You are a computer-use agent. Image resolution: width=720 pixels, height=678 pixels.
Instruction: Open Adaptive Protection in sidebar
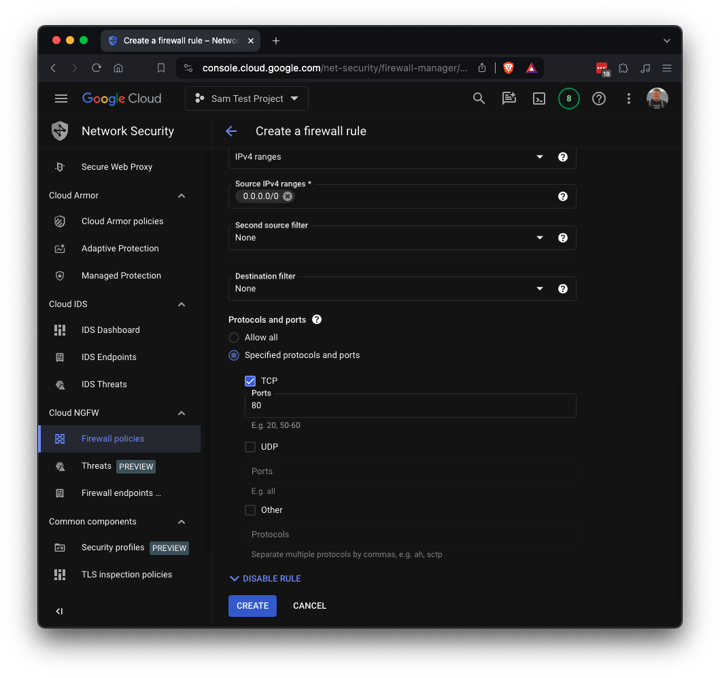(x=120, y=248)
